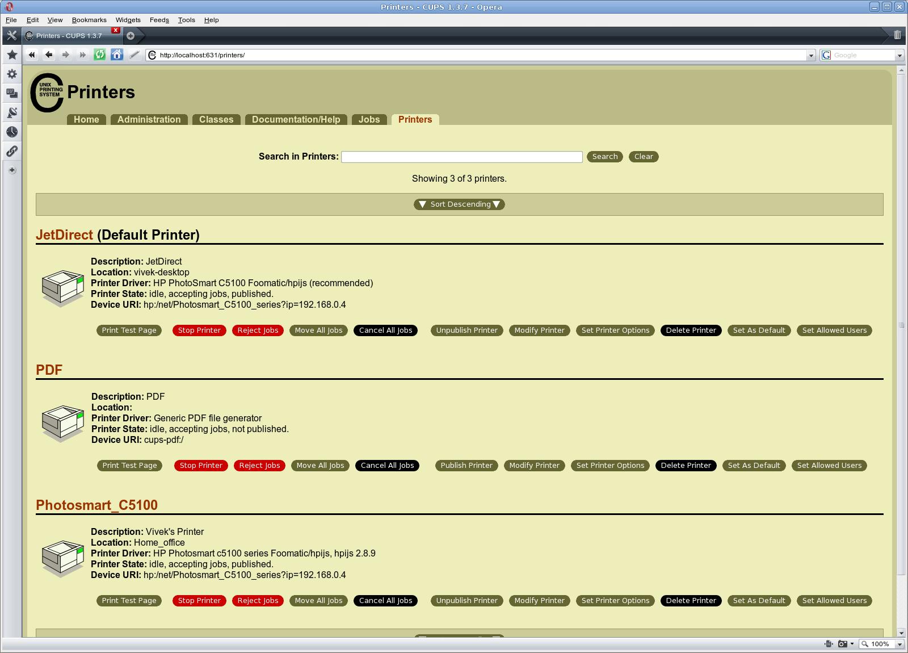This screenshot has height=653, width=908.
Task: Open the Links chain panel
Action: point(12,151)
